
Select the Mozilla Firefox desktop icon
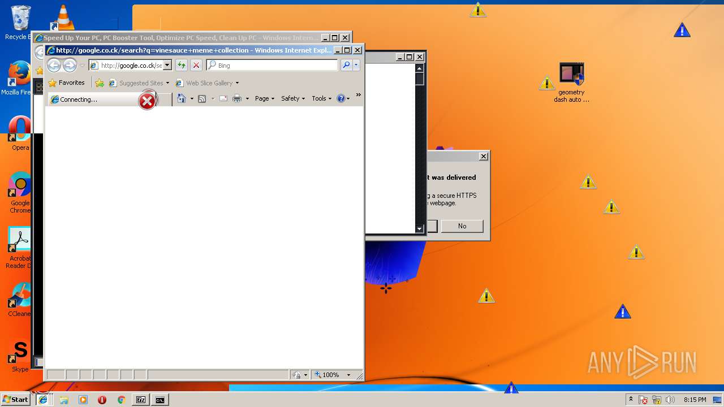tap(18, 78)
